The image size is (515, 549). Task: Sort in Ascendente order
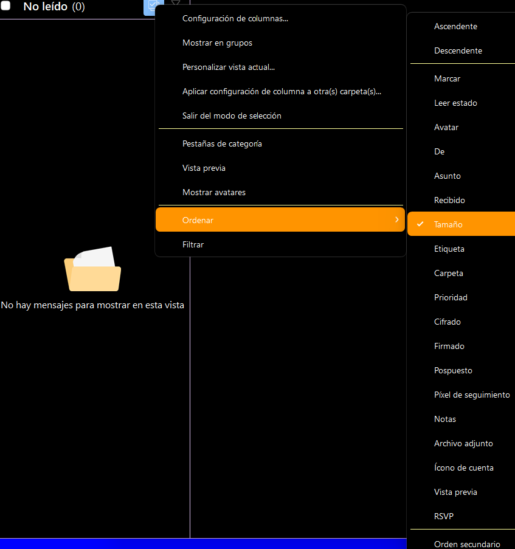click(455, 26)
